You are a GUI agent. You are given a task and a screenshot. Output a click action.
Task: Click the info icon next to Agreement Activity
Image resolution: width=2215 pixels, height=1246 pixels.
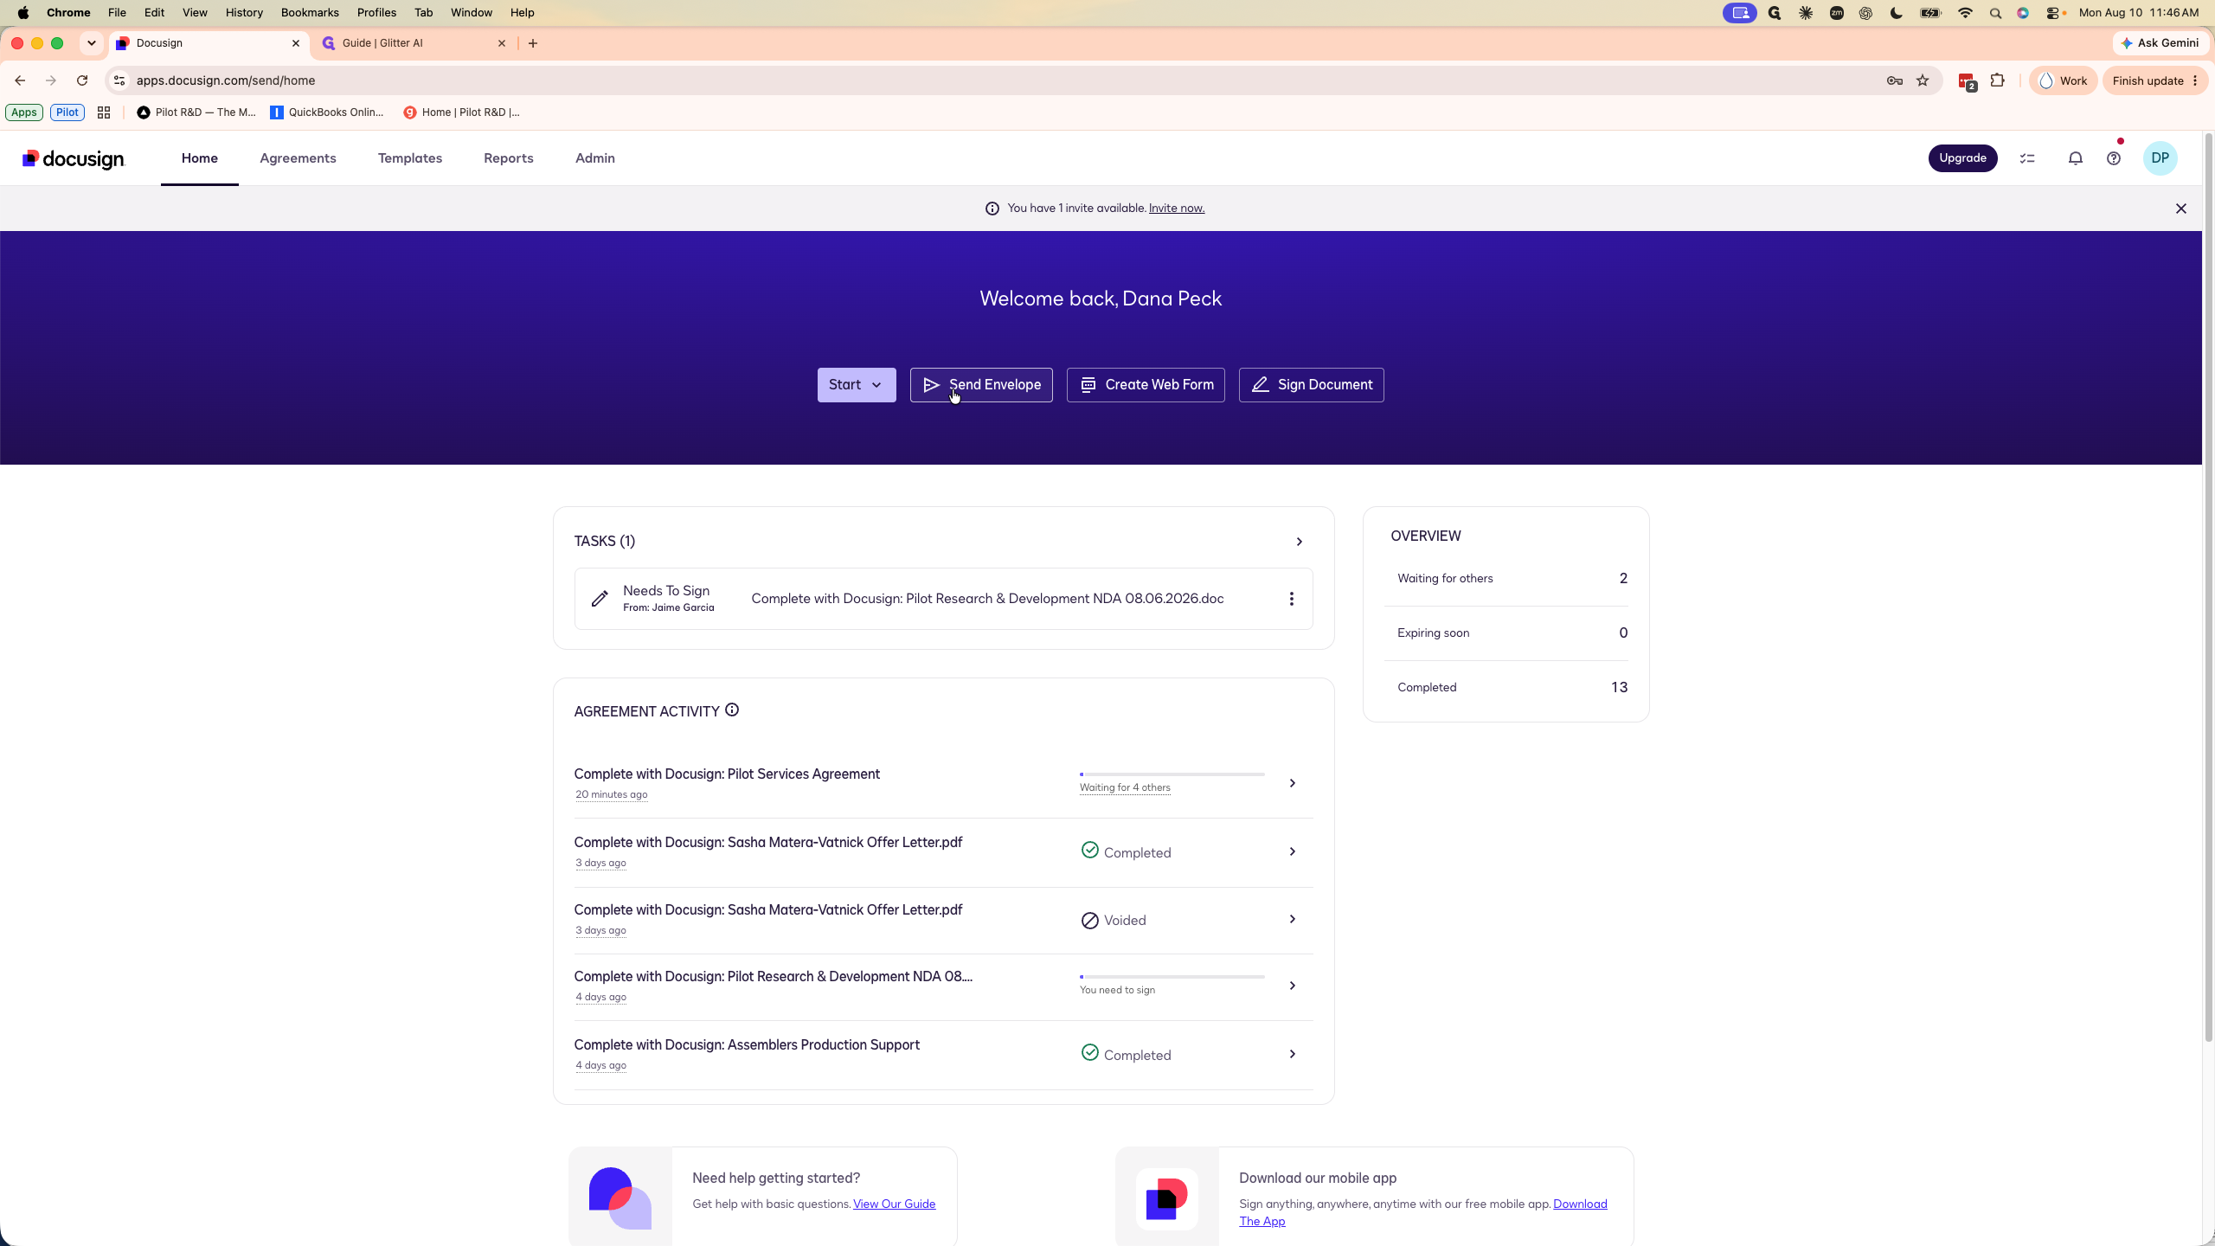732,710
